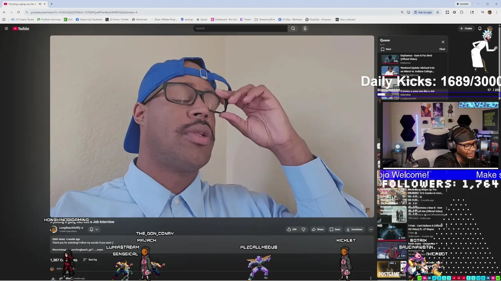Image resolution: width=501 pixels, height=281 pixels.
Task: Open Dashboard - Bio Link bookmark
Action: (x=224, y=20)
